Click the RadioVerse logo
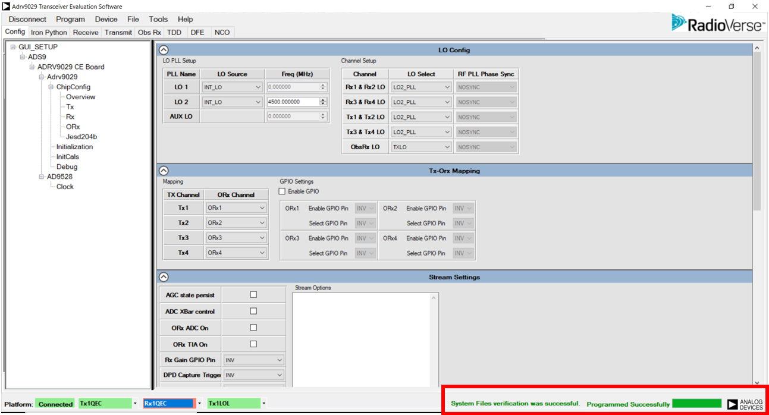769x415 pixels. click(x=717, y=24)
